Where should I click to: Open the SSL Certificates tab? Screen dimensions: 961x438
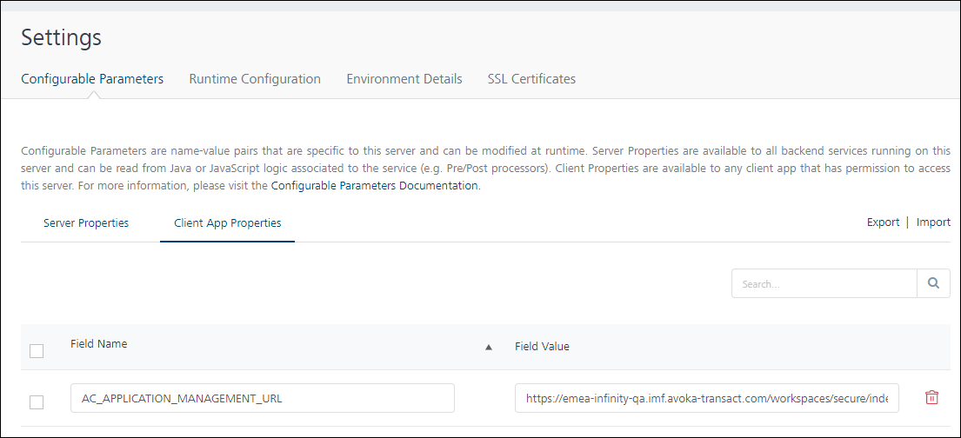[x=531, y=79]
